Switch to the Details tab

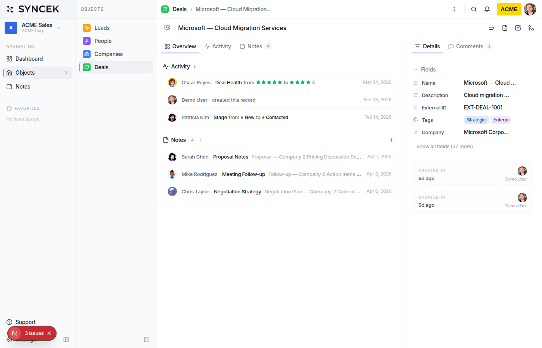[x=427, y=46]
